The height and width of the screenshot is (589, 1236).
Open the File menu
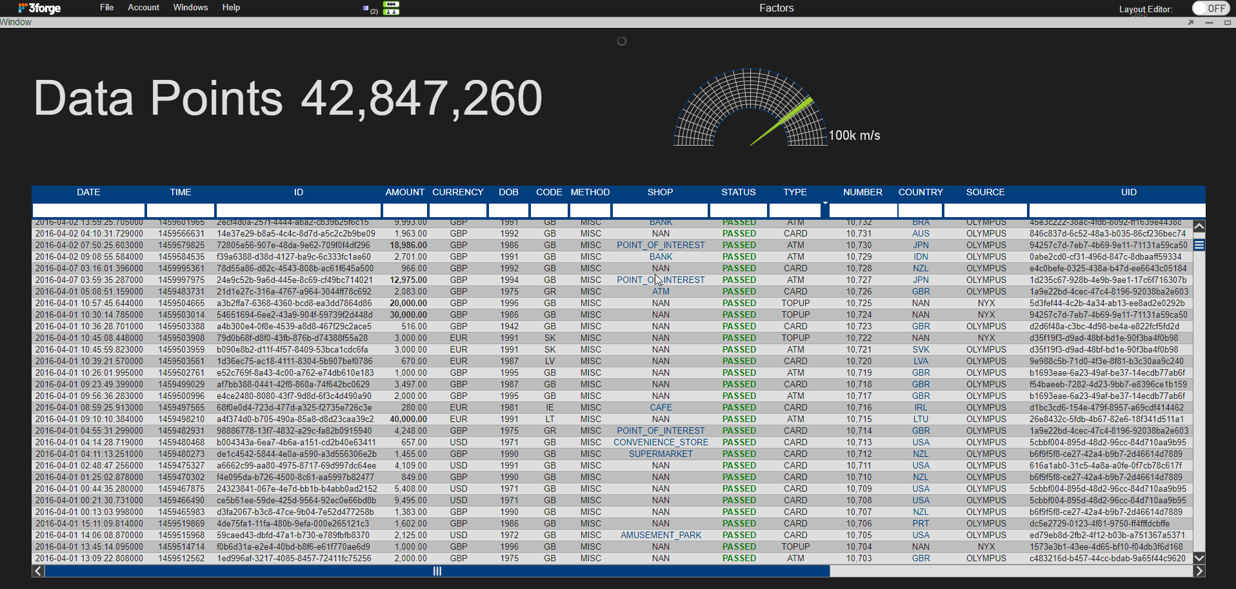click(107, 8)
